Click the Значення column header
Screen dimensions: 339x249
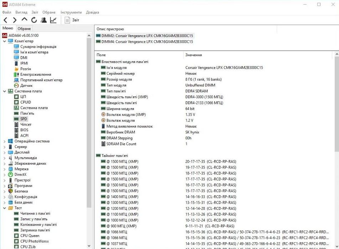tap(258, 55)
